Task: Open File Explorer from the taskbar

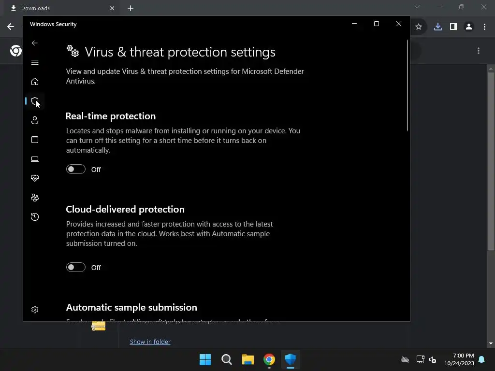Action: point(248,359)
